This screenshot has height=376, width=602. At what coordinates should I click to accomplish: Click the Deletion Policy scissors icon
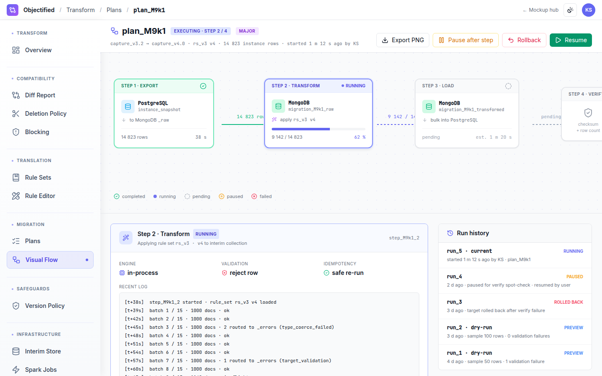pos(16,114)
